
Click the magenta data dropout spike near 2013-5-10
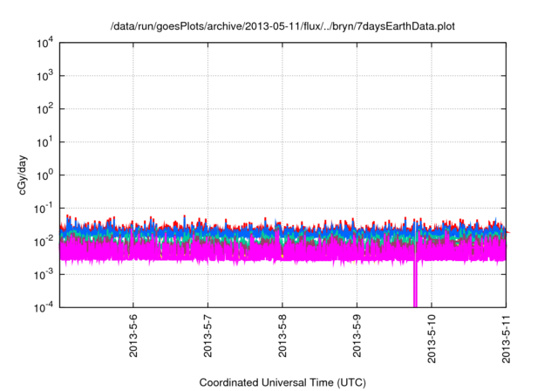415,285
